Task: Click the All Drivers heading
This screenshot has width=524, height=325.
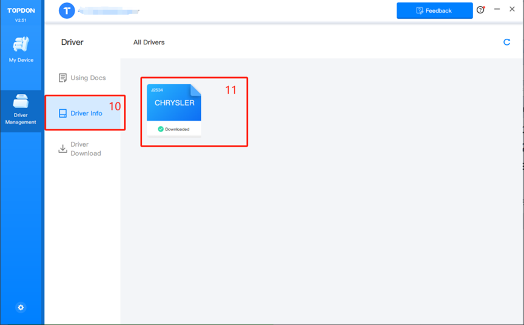Action: [149, 42]
